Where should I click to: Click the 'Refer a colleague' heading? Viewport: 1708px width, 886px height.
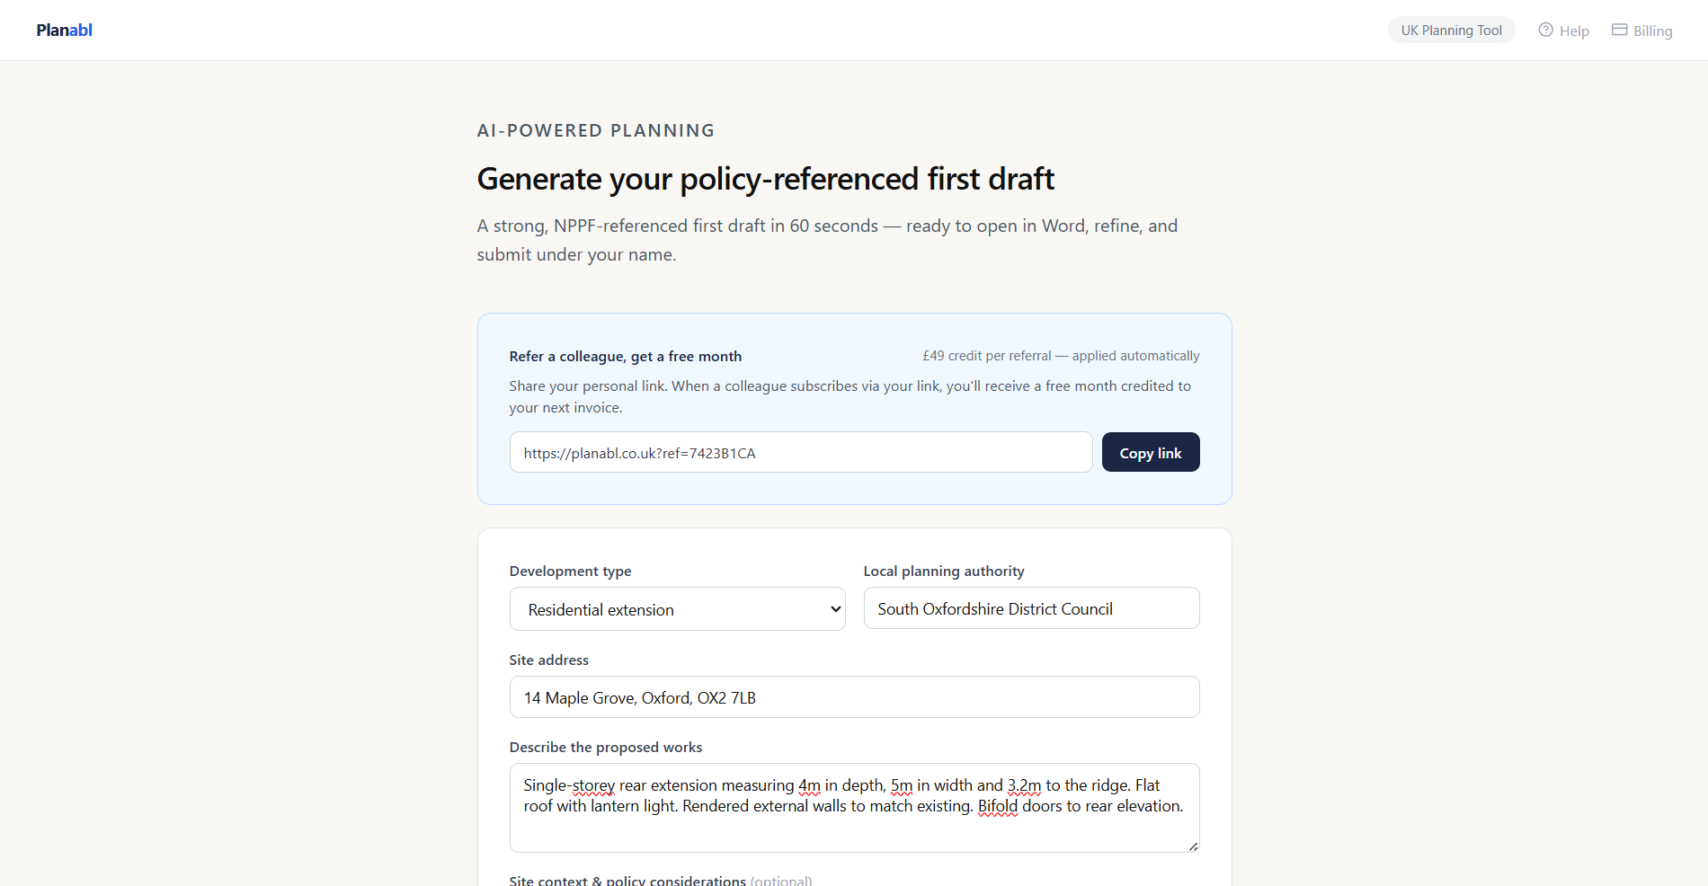tap(625, 356)
